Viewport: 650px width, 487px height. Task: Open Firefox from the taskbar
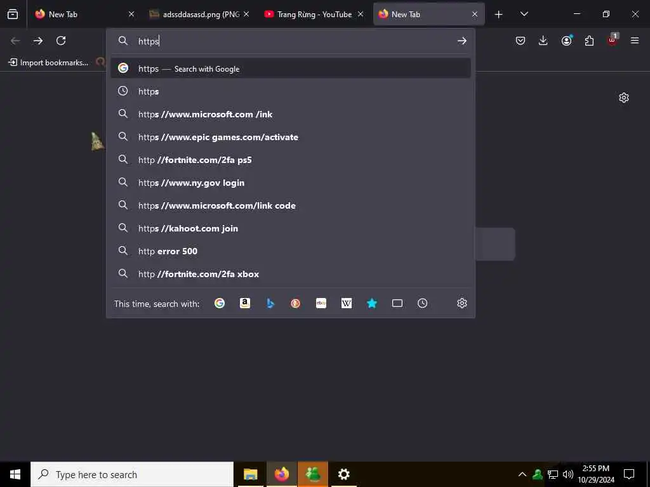coord(281,474)
